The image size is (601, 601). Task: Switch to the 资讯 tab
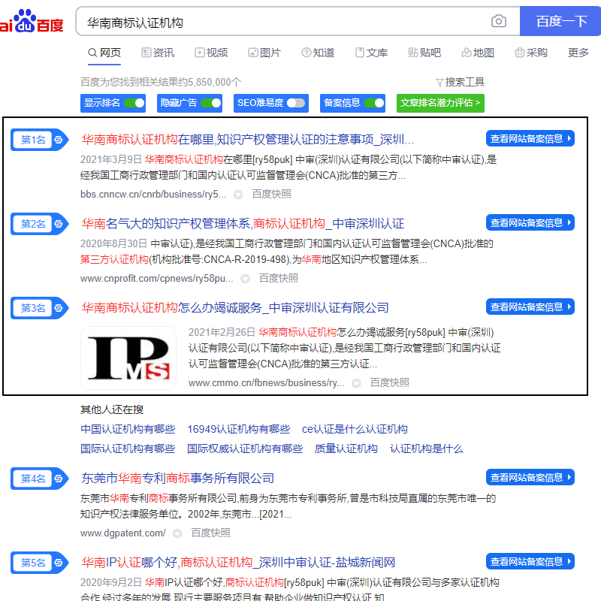tap(158, 53)
